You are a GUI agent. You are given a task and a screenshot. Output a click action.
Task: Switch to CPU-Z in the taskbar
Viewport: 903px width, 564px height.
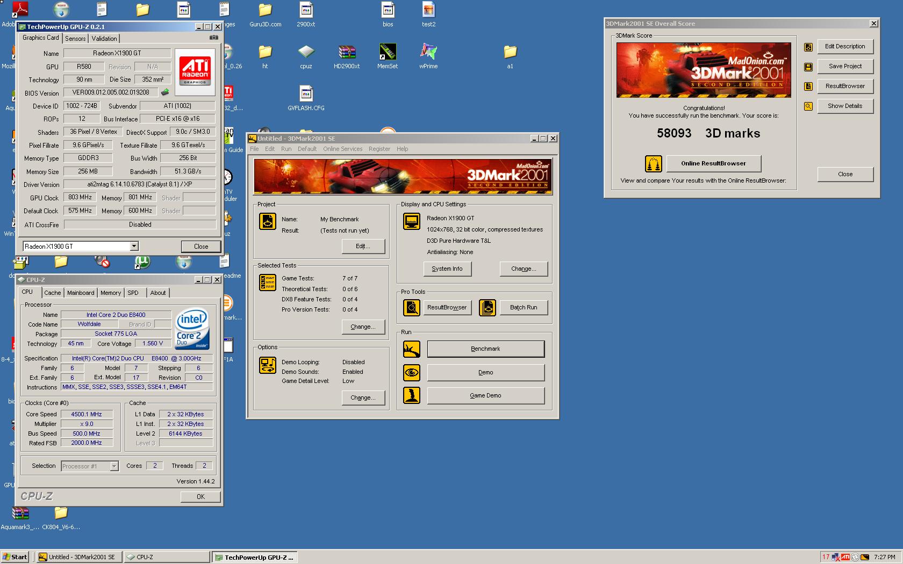(167, 557)
